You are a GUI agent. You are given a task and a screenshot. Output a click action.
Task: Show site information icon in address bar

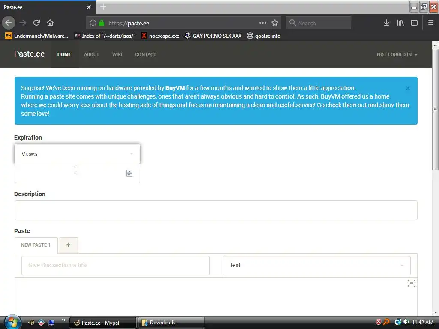[93, 23]
